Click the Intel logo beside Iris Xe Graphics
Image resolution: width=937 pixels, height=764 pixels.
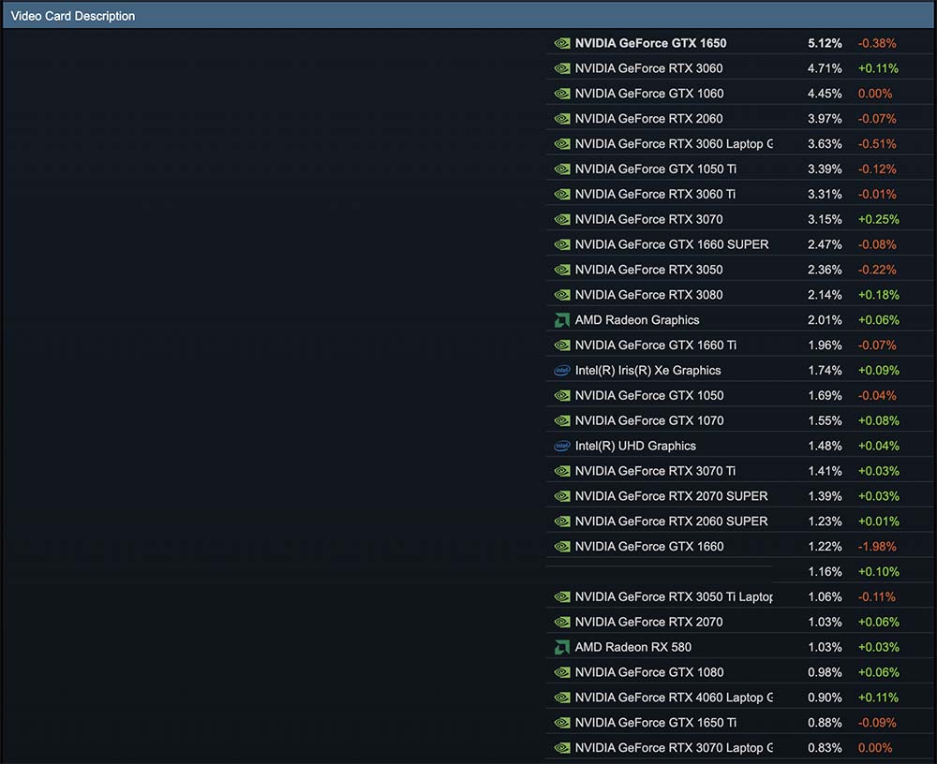(562, 371)
